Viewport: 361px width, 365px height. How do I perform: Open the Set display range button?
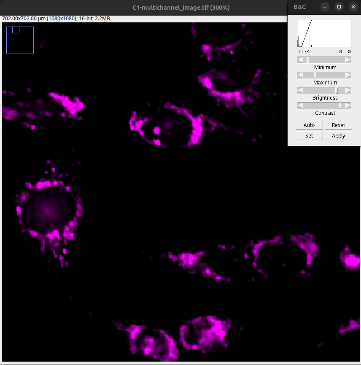309,136
